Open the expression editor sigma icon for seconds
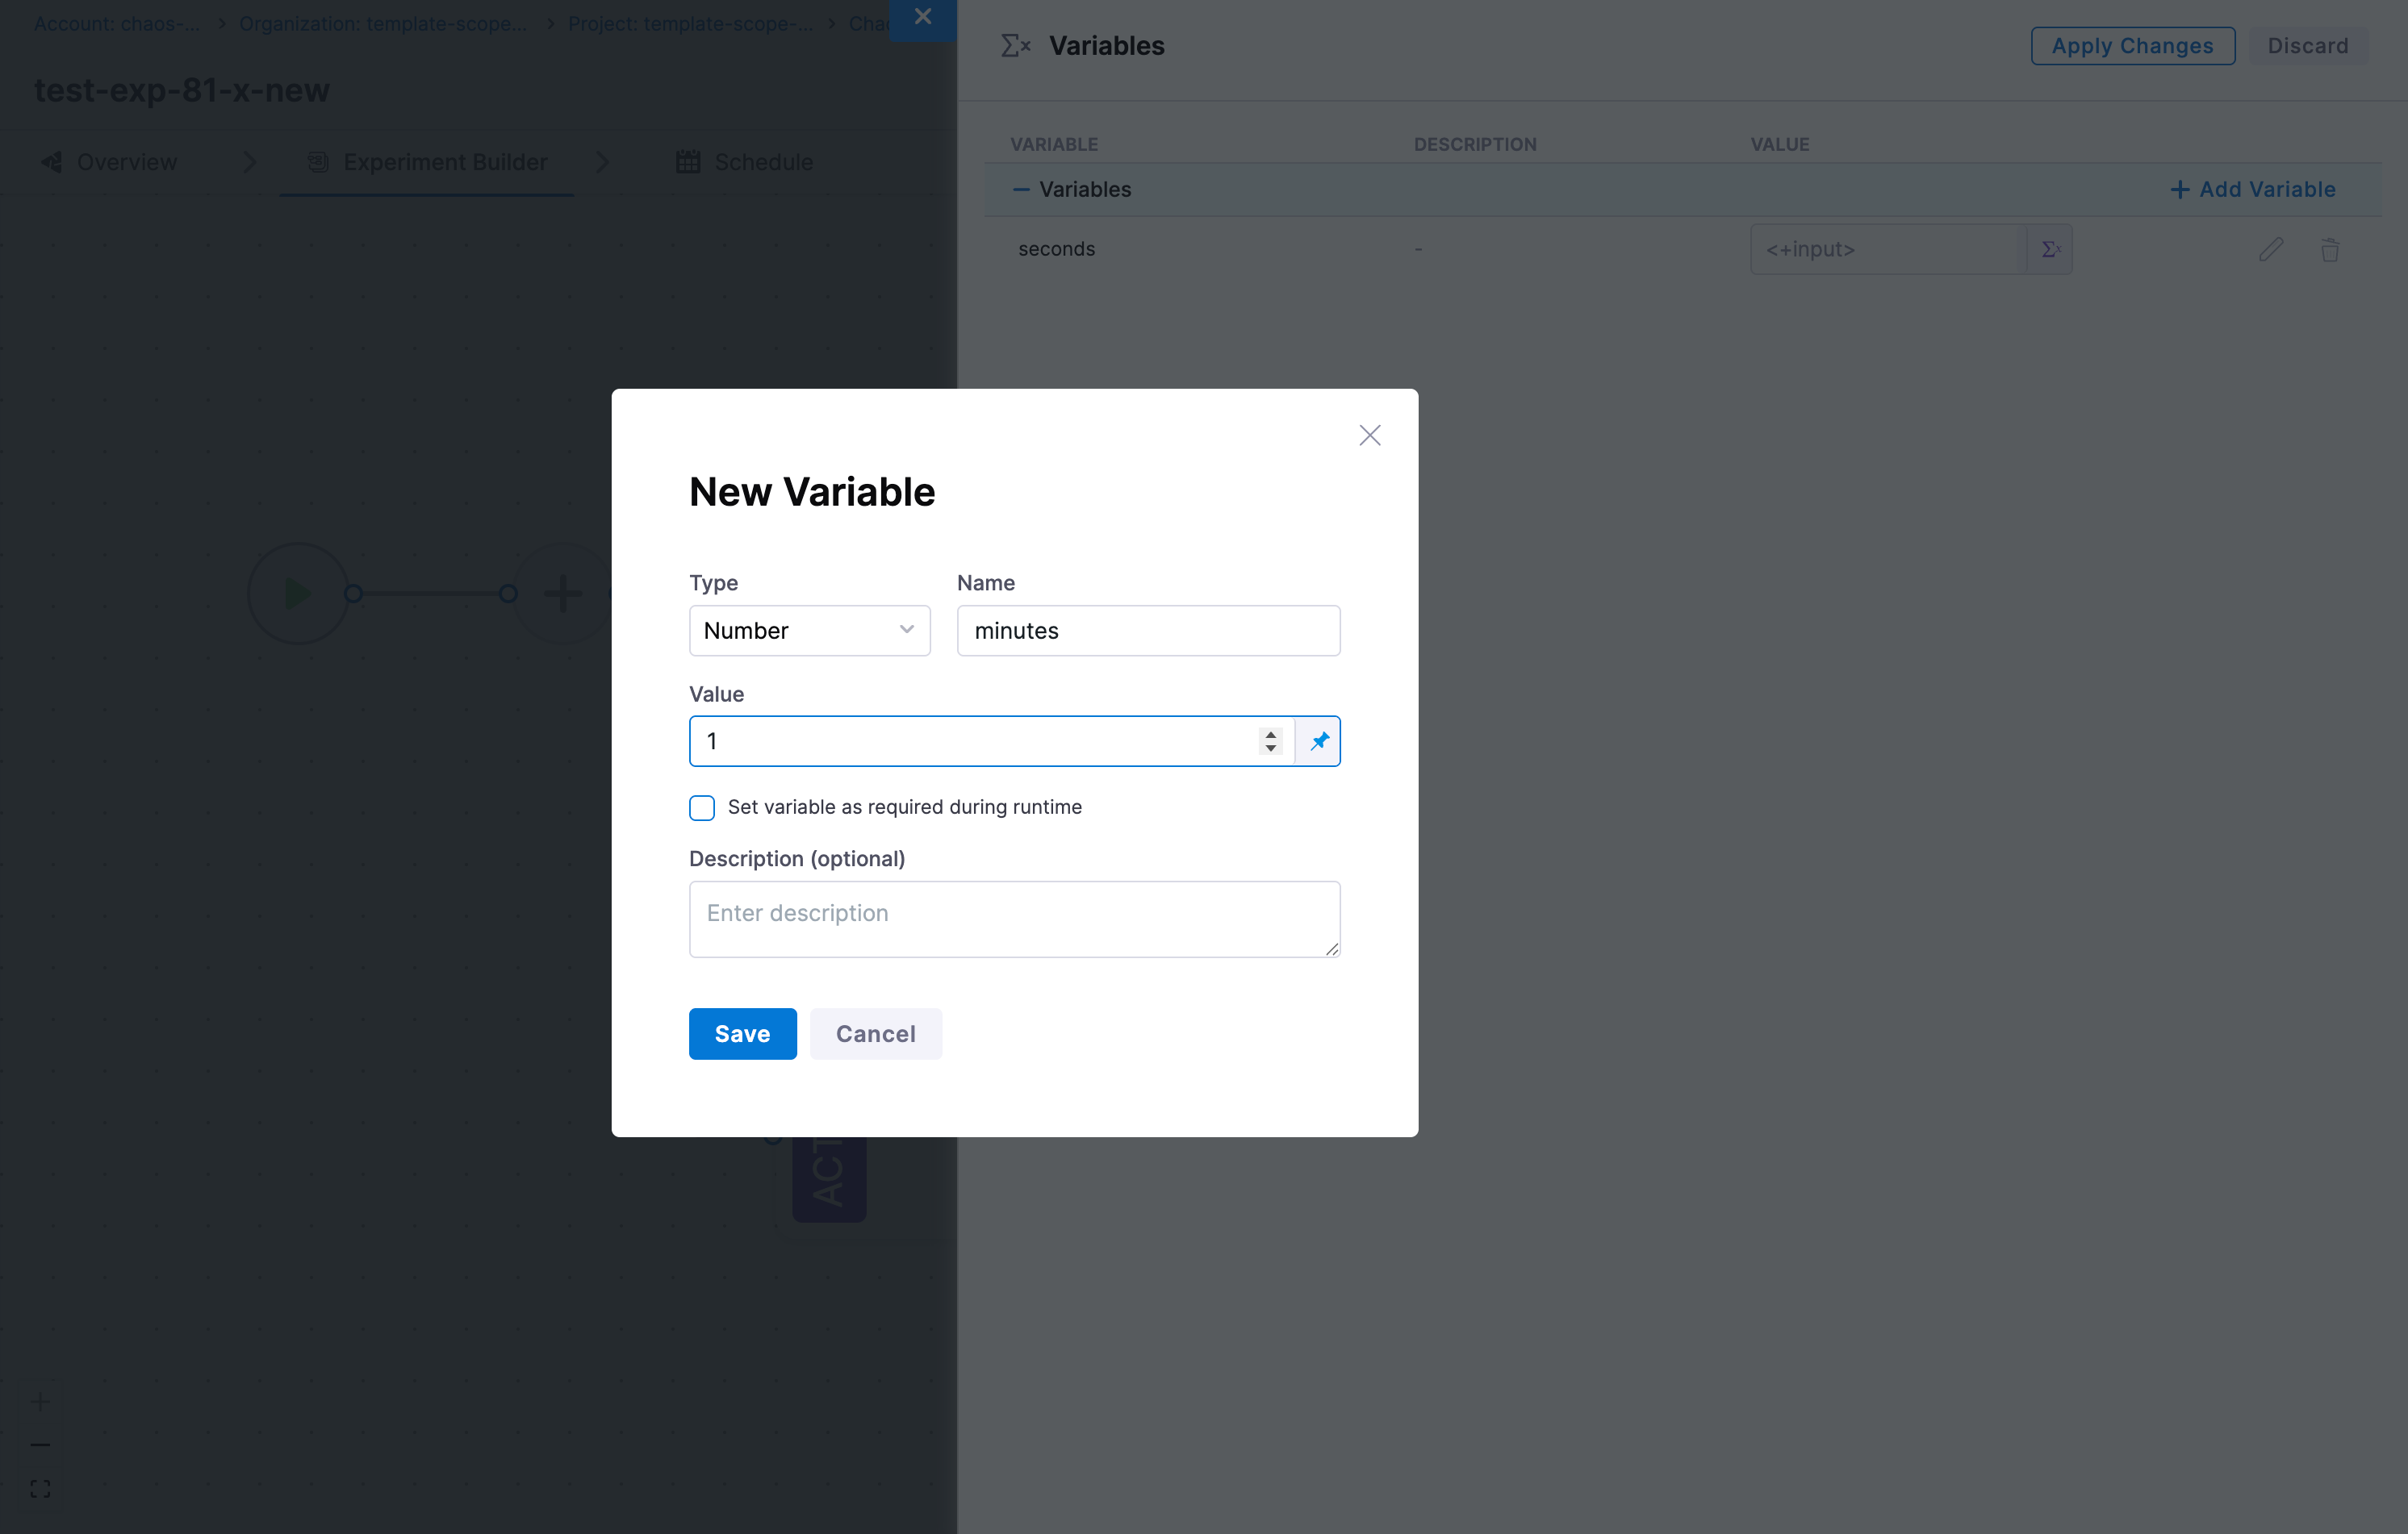 point(2051,249)
